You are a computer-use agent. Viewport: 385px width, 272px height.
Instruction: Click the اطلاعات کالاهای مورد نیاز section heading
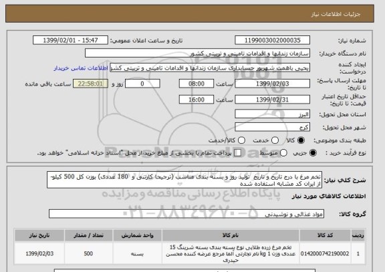(x=329, y=196)
